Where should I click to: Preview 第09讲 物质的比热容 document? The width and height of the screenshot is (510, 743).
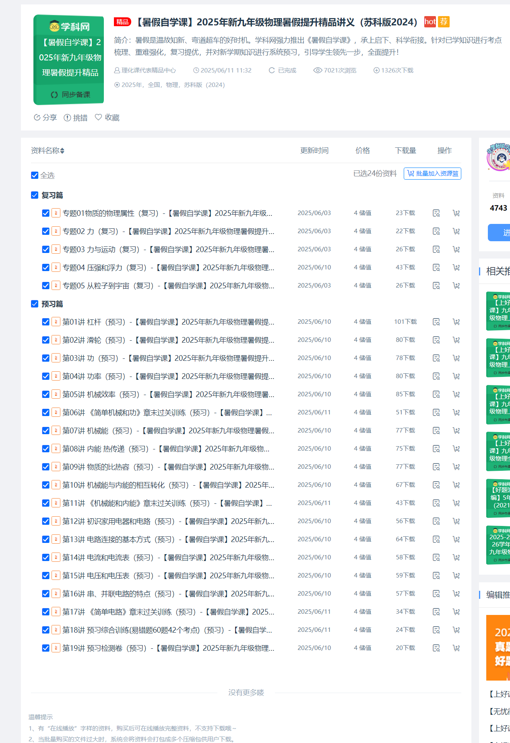(436, 467)
